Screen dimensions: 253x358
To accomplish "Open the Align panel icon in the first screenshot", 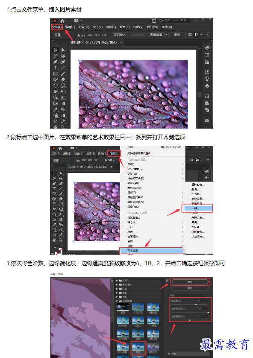I will pyautogui.click(x=207, y=103).
